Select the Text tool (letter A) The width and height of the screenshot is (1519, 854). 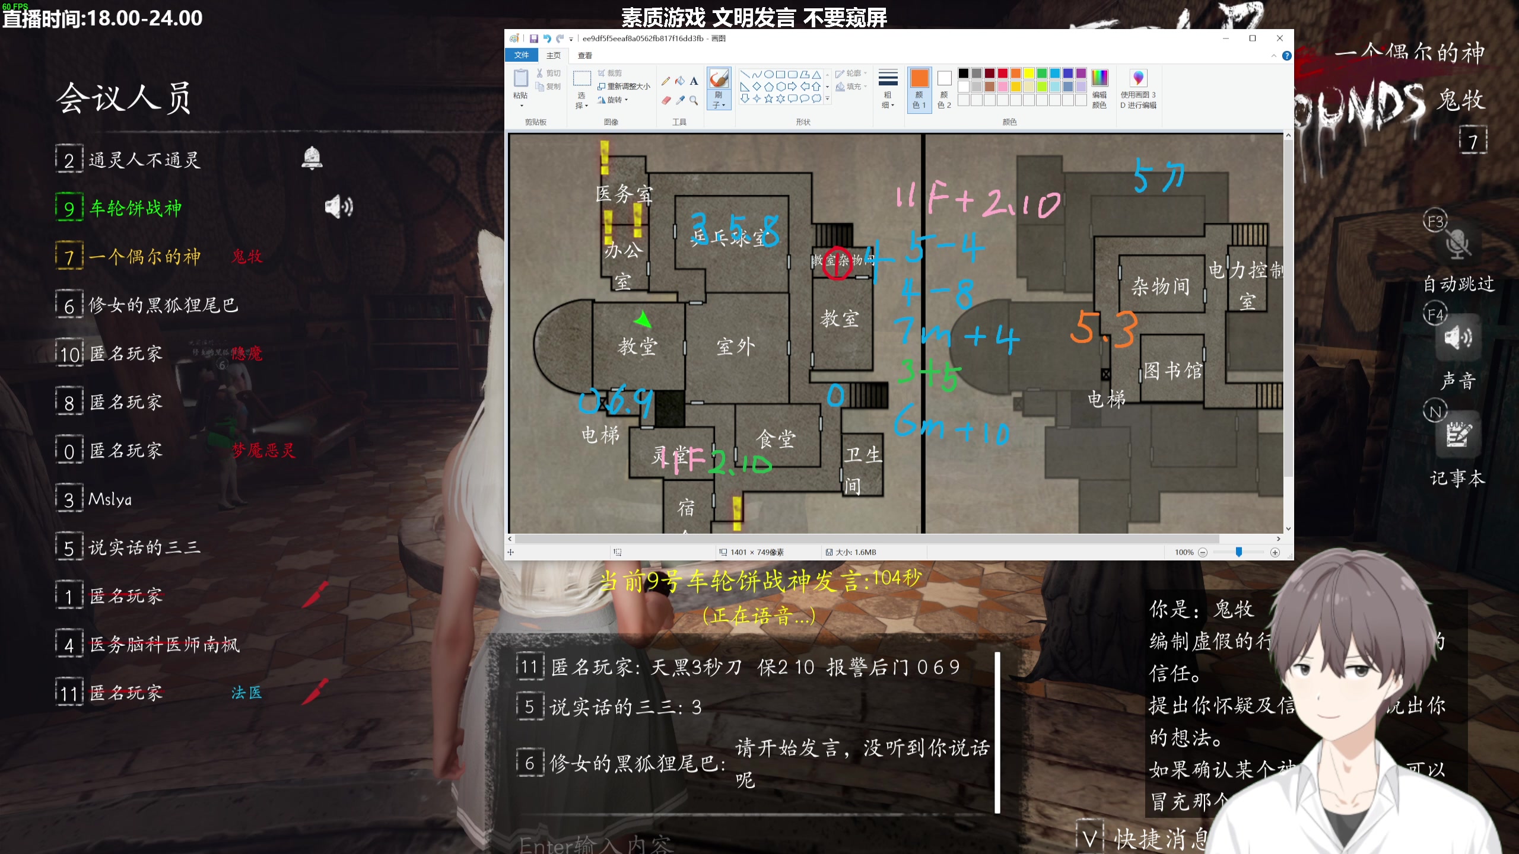[x=694, y=81]
